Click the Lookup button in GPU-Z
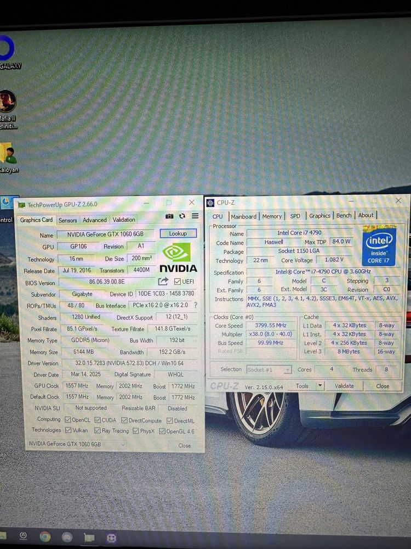Screen dimensions: 411x549 coord(178,233)
